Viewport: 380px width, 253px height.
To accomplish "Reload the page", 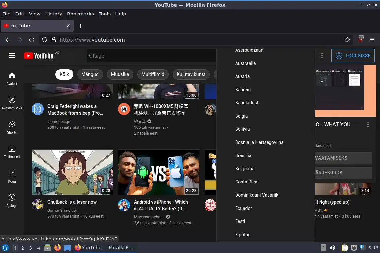I will point(32,40).
